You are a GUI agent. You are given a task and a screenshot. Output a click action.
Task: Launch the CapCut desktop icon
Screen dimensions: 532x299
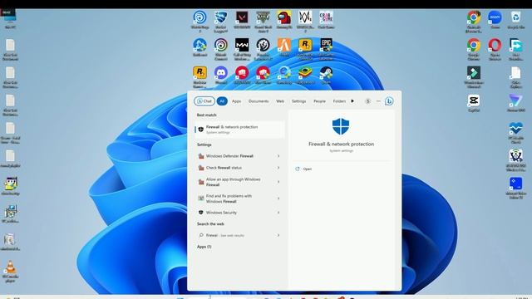pos(474,100)
